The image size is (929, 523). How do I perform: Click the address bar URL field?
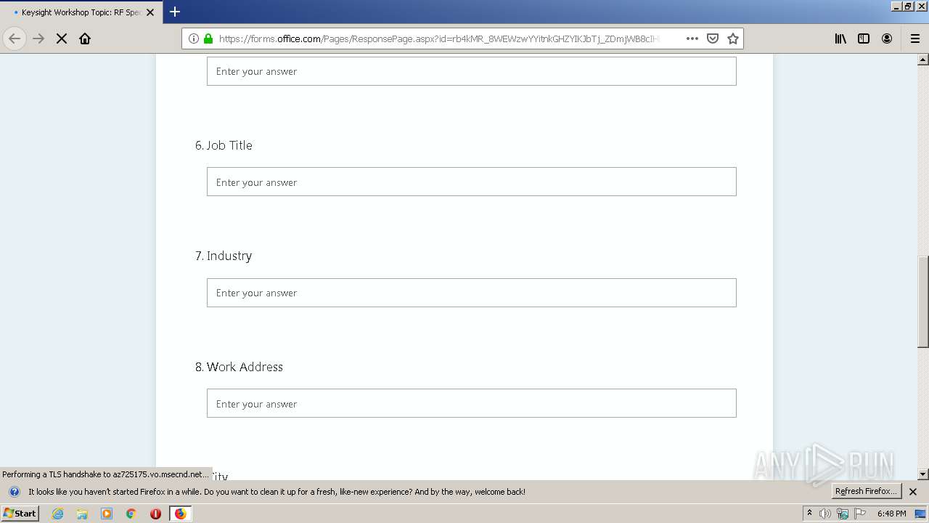(439, 38)
